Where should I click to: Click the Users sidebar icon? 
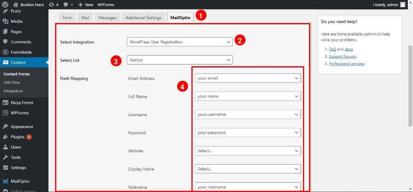(5, 147)
